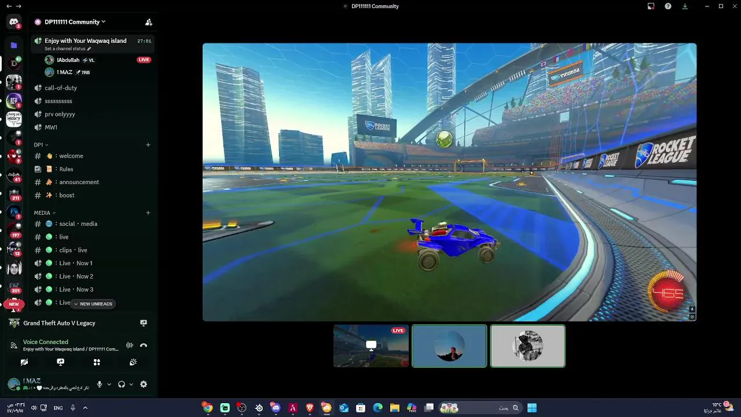Image resolution: width=741 pixels, height=417 pixels.
Task: Open File Explorer from taskbar
Action: (x=394, y=408)
